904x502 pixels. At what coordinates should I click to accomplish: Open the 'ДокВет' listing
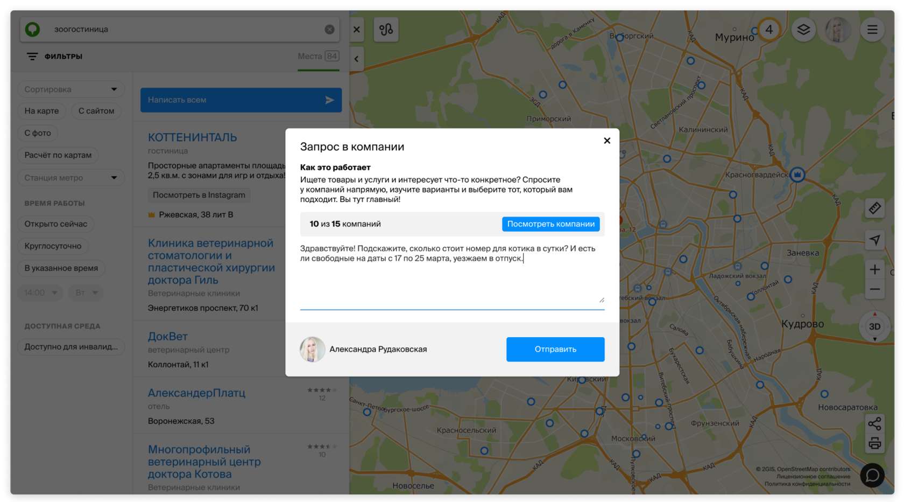pyautogui.click(x=168, y=337)
